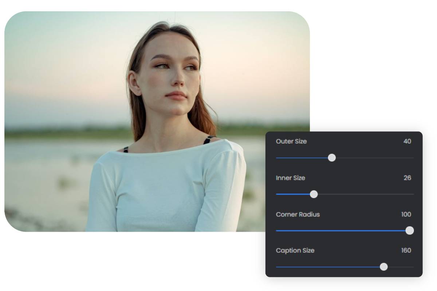Click the Inner Size label
Viewport: 437px width, 291px height.
[290, 178]
